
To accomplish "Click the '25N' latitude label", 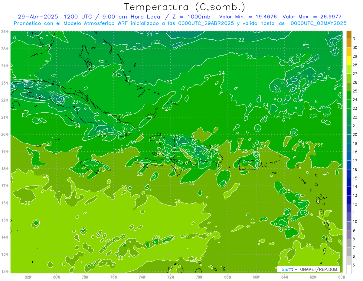I will point(5,49).
